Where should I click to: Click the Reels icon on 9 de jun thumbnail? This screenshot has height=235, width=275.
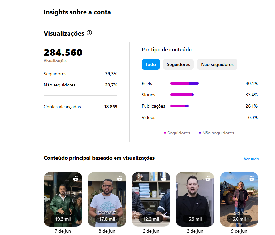pyautogui.click(x=252, y=178)
